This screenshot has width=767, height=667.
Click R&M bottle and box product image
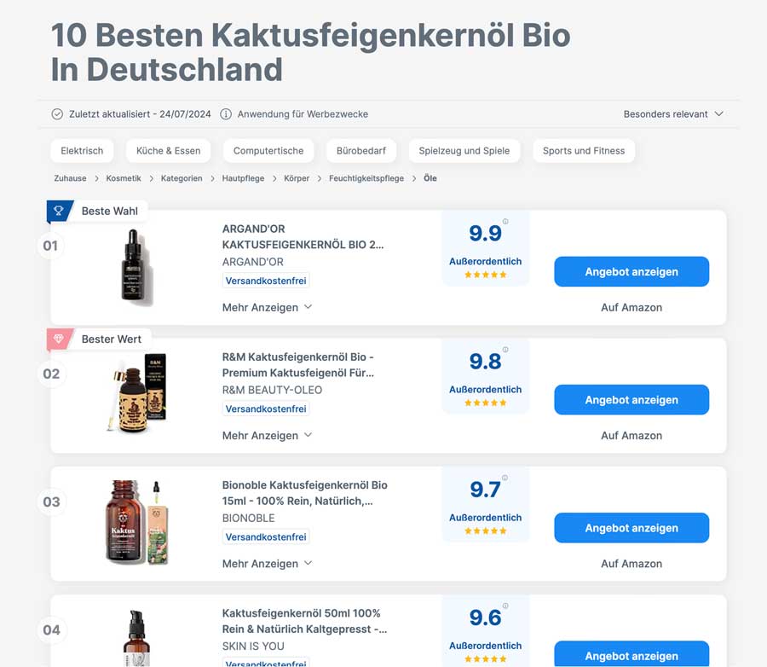point(137,393)
